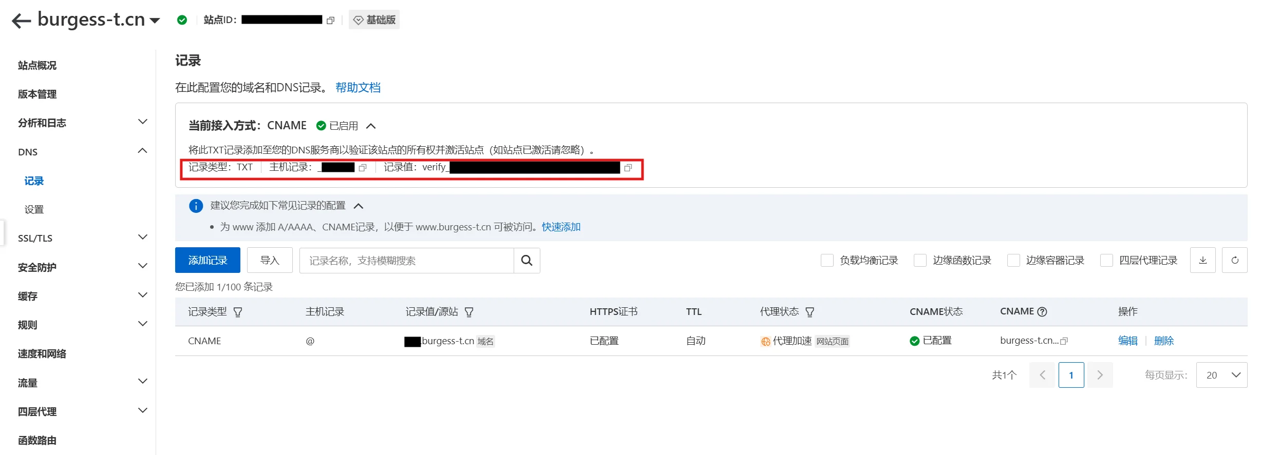
Task: Open the CNAME help question-mark icon
Action: [x=1042, y=312]
